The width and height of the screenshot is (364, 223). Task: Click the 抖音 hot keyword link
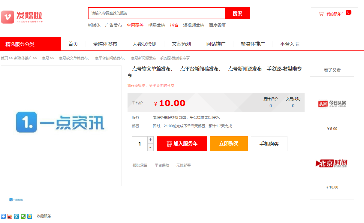[174, 25]
